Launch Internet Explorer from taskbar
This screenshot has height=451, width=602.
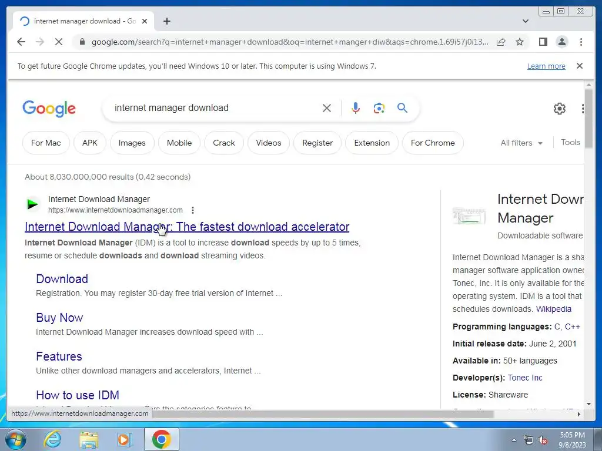[52, 439]
